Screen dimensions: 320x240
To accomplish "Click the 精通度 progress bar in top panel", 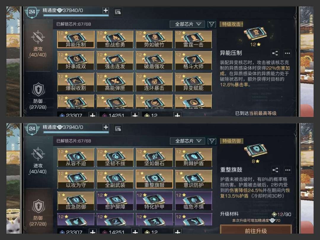I will (76, 15).
